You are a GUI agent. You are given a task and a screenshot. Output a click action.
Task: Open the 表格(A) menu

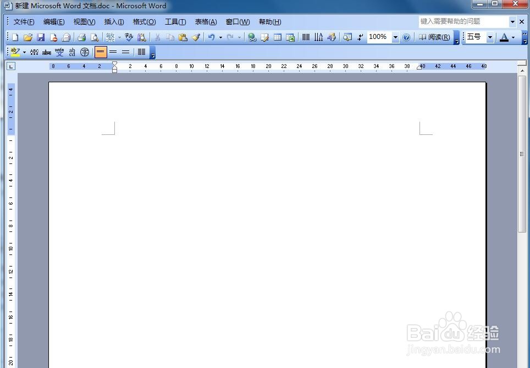(x=206, y=22)
